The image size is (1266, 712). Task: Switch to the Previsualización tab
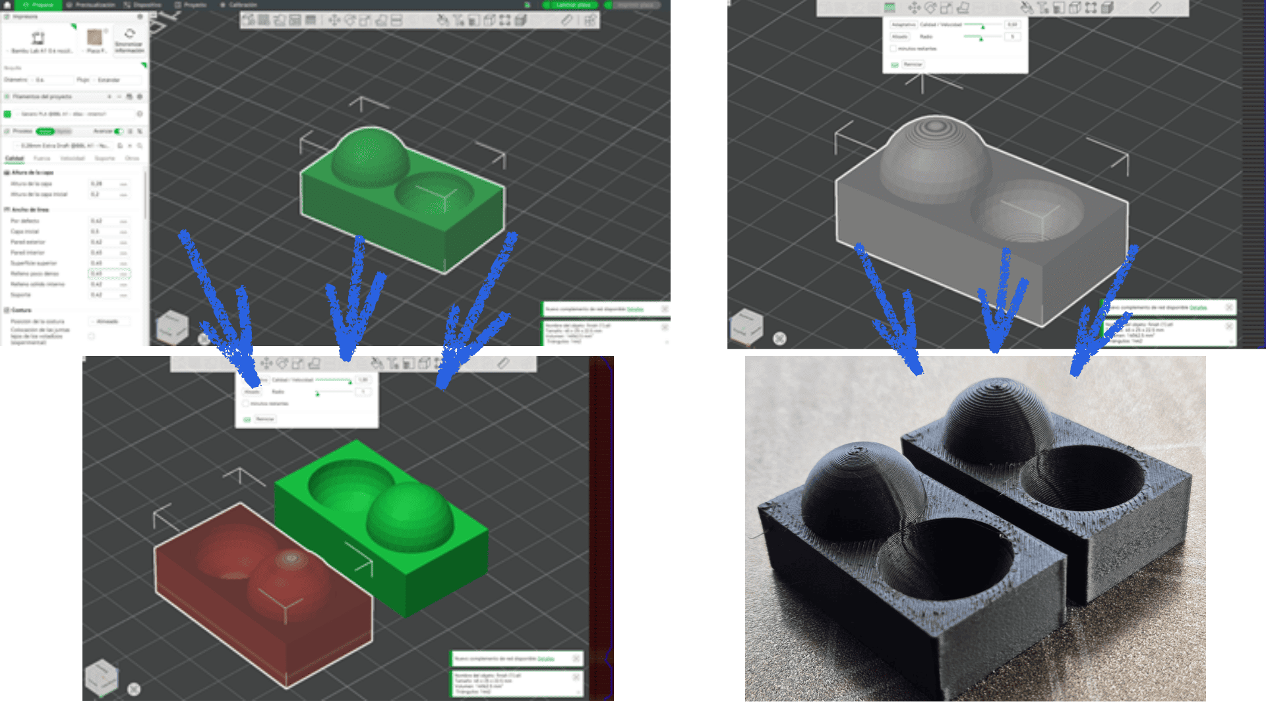92,5
